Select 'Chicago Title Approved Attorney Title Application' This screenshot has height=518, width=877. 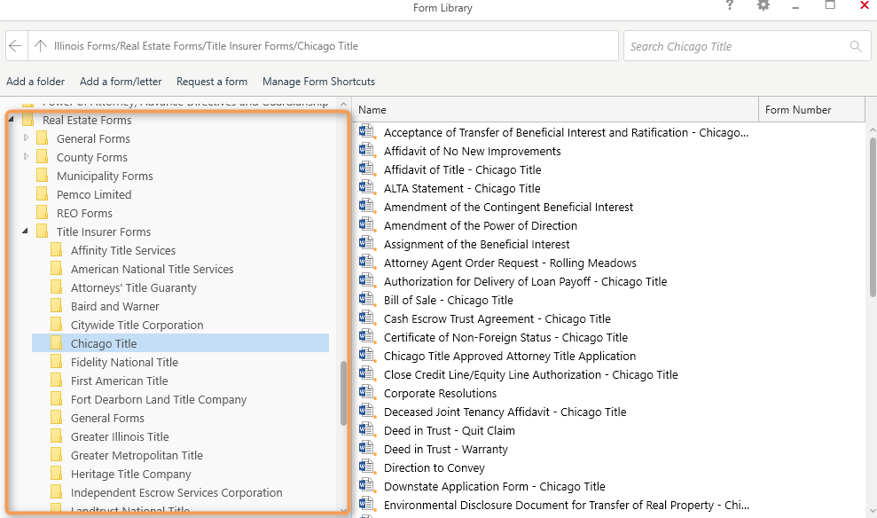pos(510,356)
